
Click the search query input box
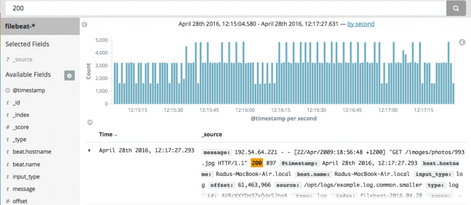[223, 8]
